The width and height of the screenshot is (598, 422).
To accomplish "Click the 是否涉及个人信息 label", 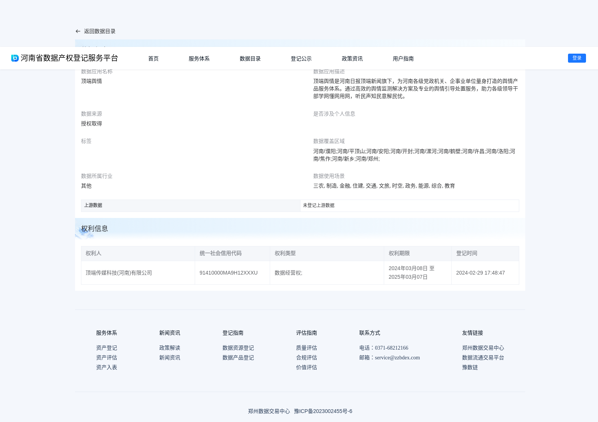I will coord(334,114).
